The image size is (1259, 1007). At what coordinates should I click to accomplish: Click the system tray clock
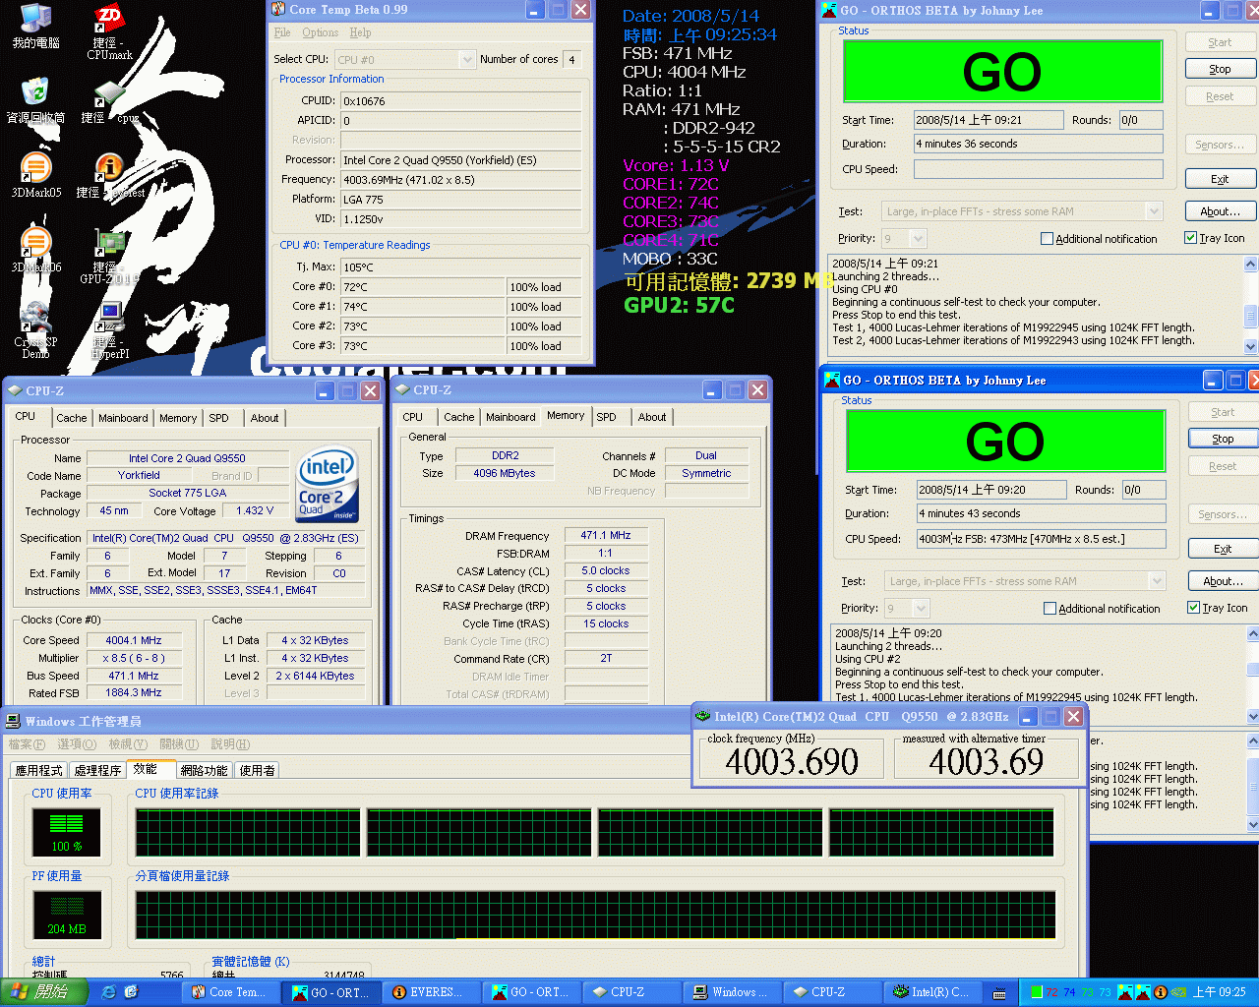pyautogui.click(x=1219, y=992)
